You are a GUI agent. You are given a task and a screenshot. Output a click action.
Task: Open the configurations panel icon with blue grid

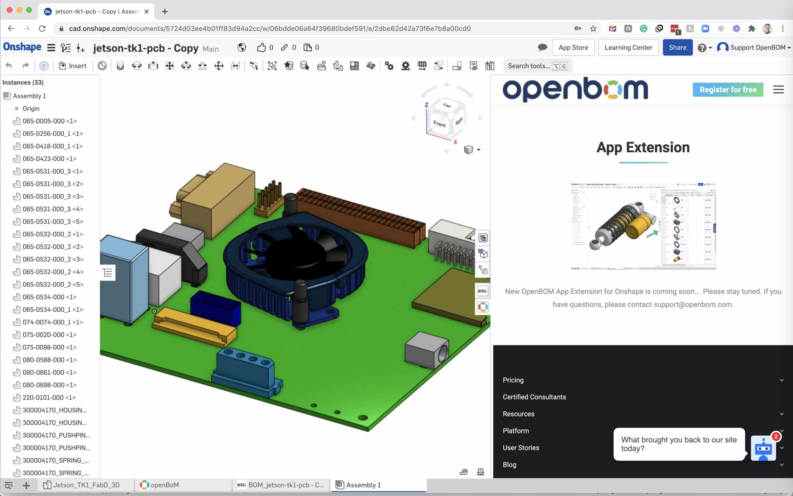point(483,254)
